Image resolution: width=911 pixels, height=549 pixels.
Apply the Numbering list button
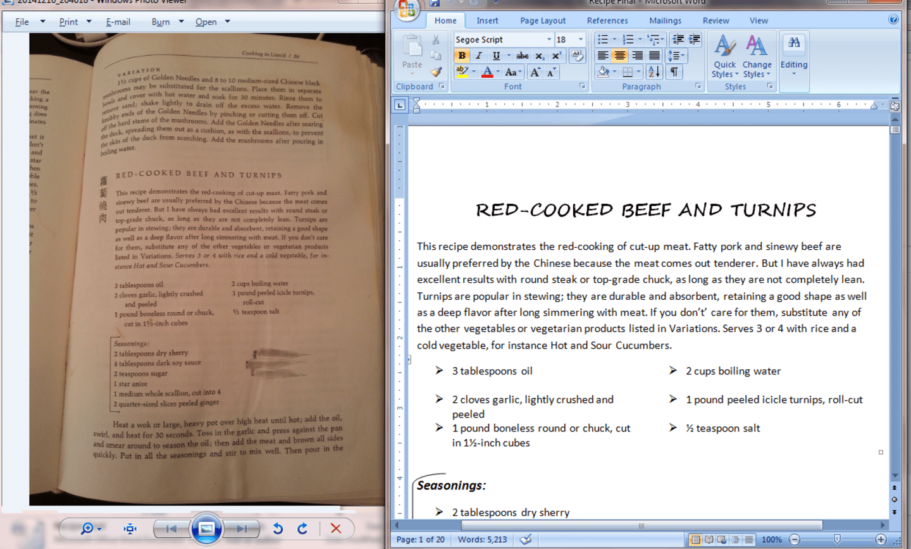pyautogui.click(x=628, y=39)
